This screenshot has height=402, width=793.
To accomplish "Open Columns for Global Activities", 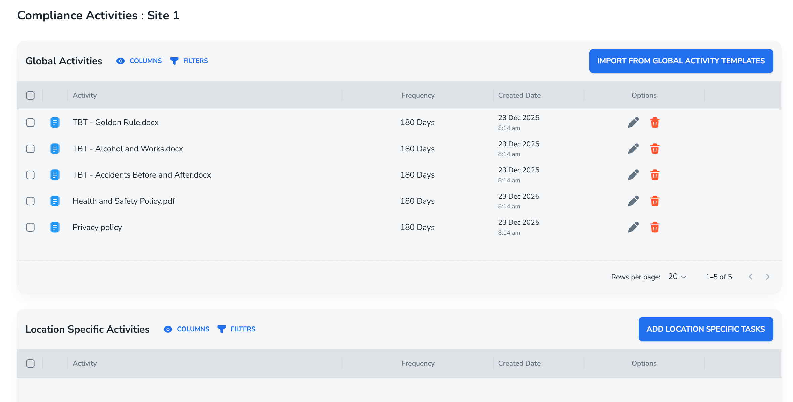I will [x=139, y=61].
